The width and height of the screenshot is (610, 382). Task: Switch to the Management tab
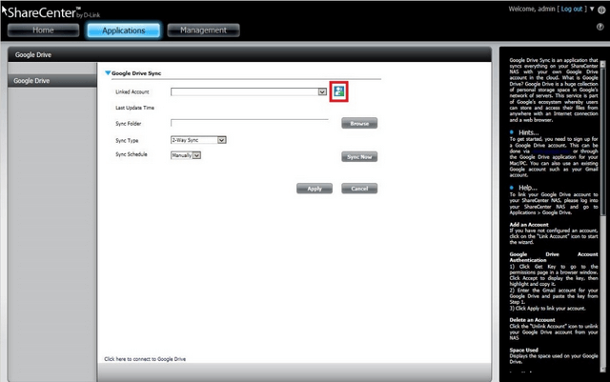pyautogui.click(x=203, y=30)
